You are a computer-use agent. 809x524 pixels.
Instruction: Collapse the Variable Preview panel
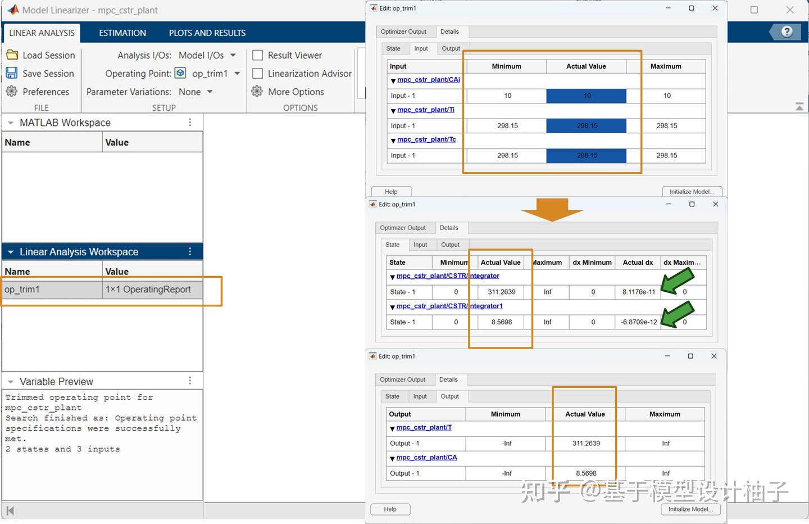click(x=10, y=381)
